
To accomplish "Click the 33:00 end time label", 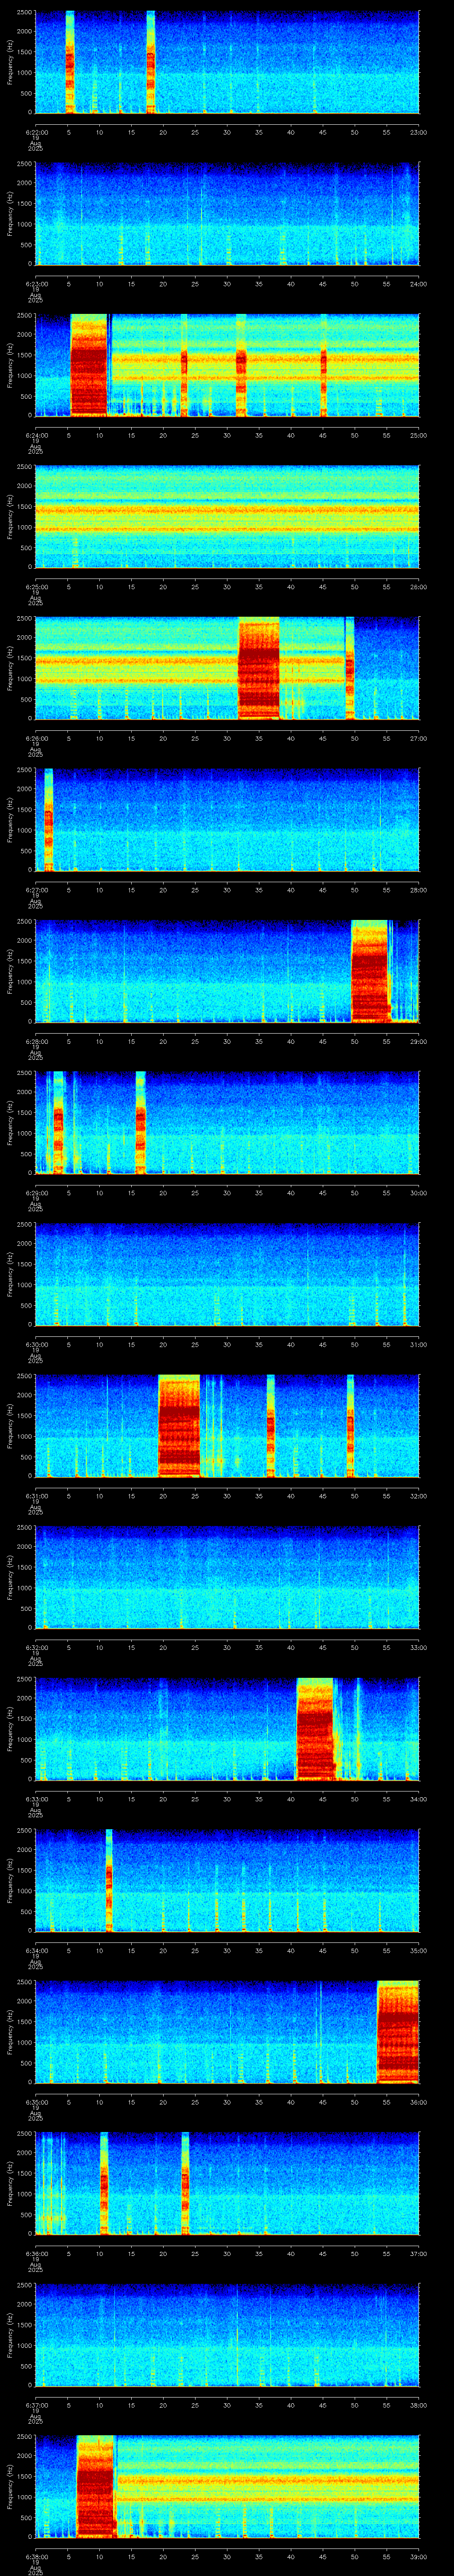I will tap(418, 1647).
